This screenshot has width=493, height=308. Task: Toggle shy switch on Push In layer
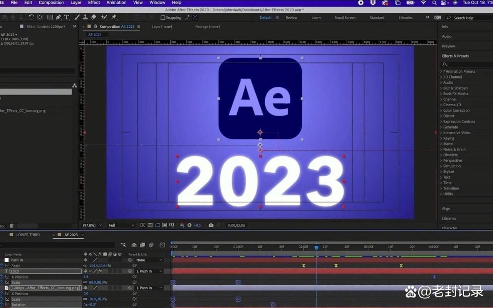point(85,260)
